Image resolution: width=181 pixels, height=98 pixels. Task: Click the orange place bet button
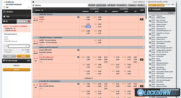pyautogui.click(x=24, y=56)
